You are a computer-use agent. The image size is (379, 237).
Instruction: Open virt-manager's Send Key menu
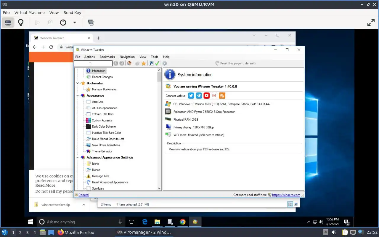(72, 12)
